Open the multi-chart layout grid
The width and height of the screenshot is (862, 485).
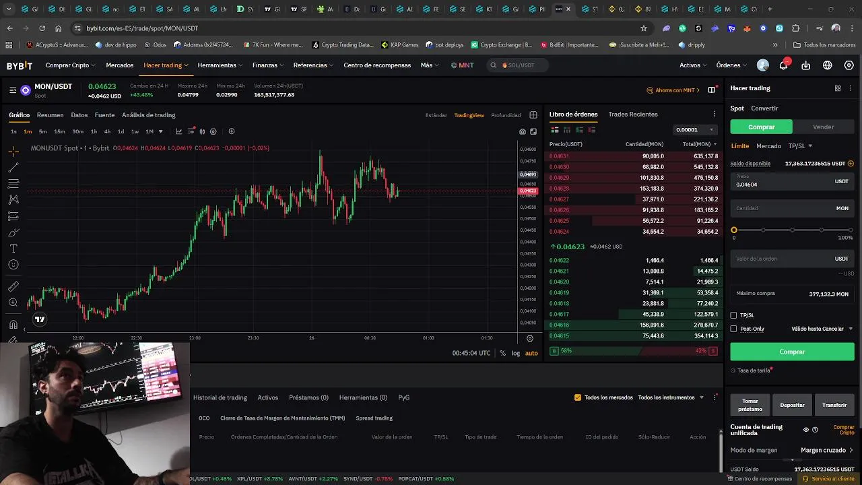click(533, 115)
